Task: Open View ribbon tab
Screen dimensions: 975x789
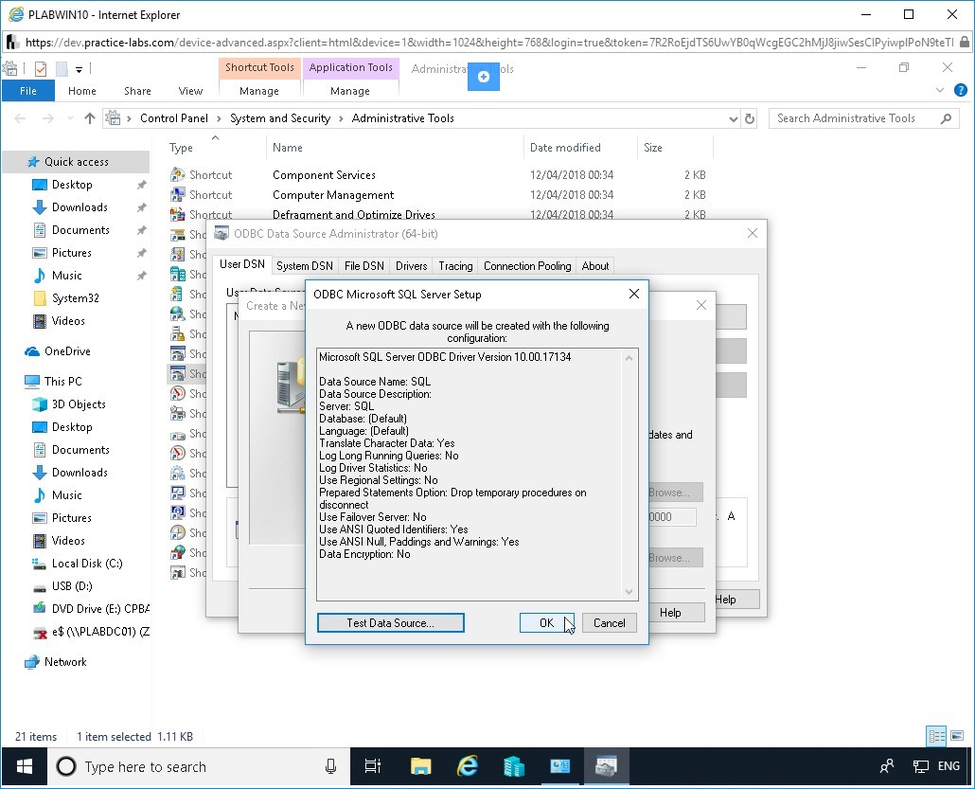Action: 190,91
